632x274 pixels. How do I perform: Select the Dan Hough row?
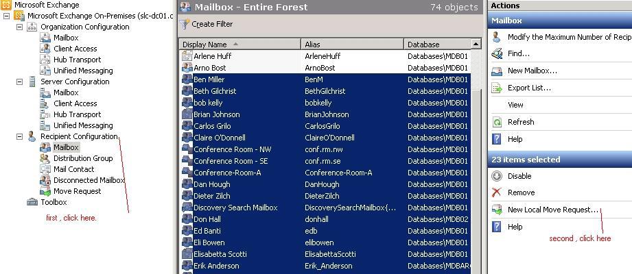coord(325,185)
